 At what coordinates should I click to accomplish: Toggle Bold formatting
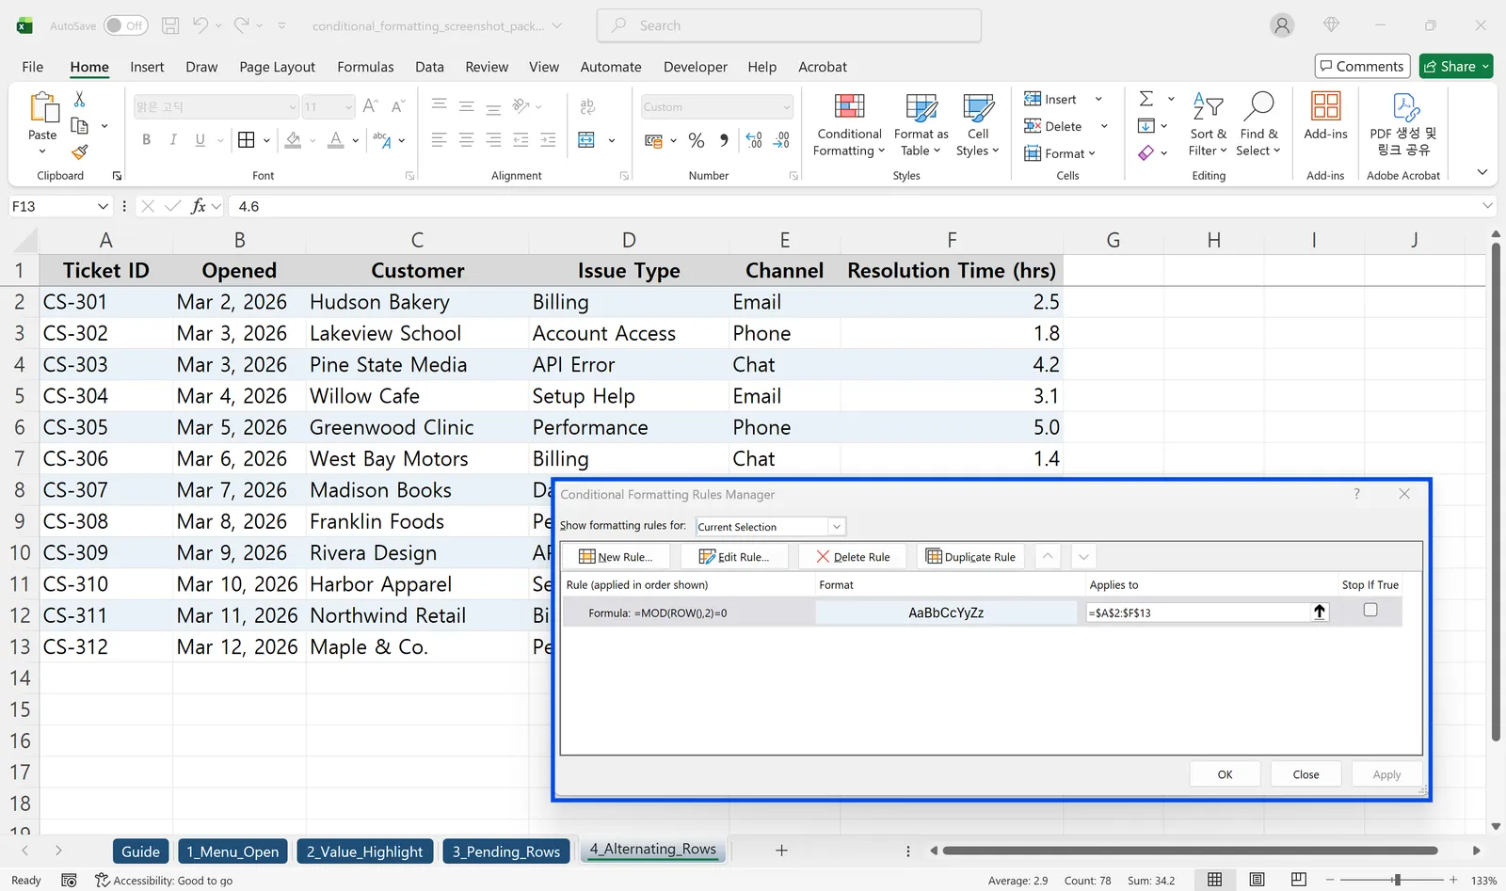point(146,140)
